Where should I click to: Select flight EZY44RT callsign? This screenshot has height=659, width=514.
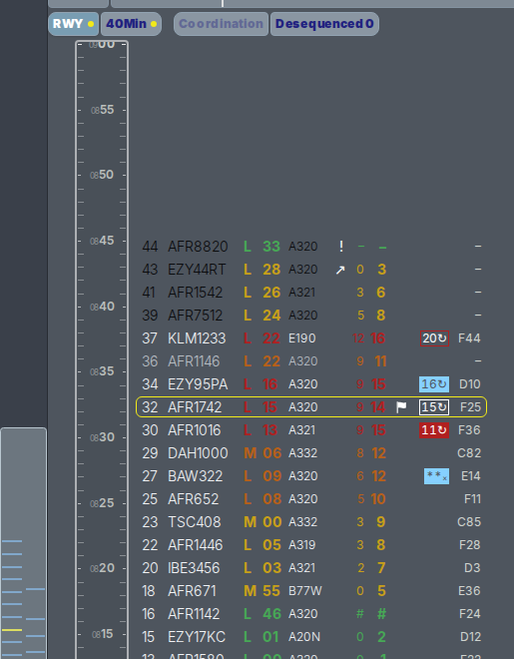coord(197,270)
